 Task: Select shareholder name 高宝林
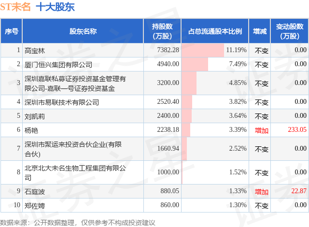point(35,51)
